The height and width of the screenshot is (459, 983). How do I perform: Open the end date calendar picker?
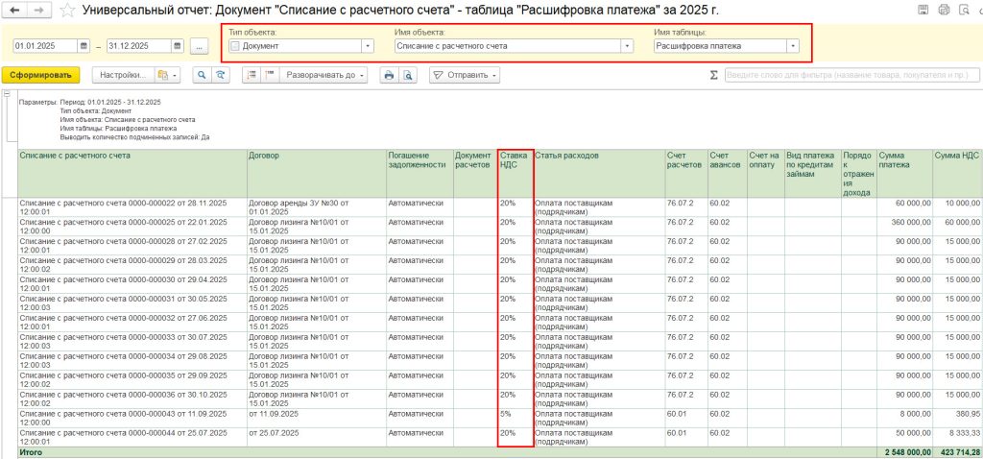coord(178,46)
